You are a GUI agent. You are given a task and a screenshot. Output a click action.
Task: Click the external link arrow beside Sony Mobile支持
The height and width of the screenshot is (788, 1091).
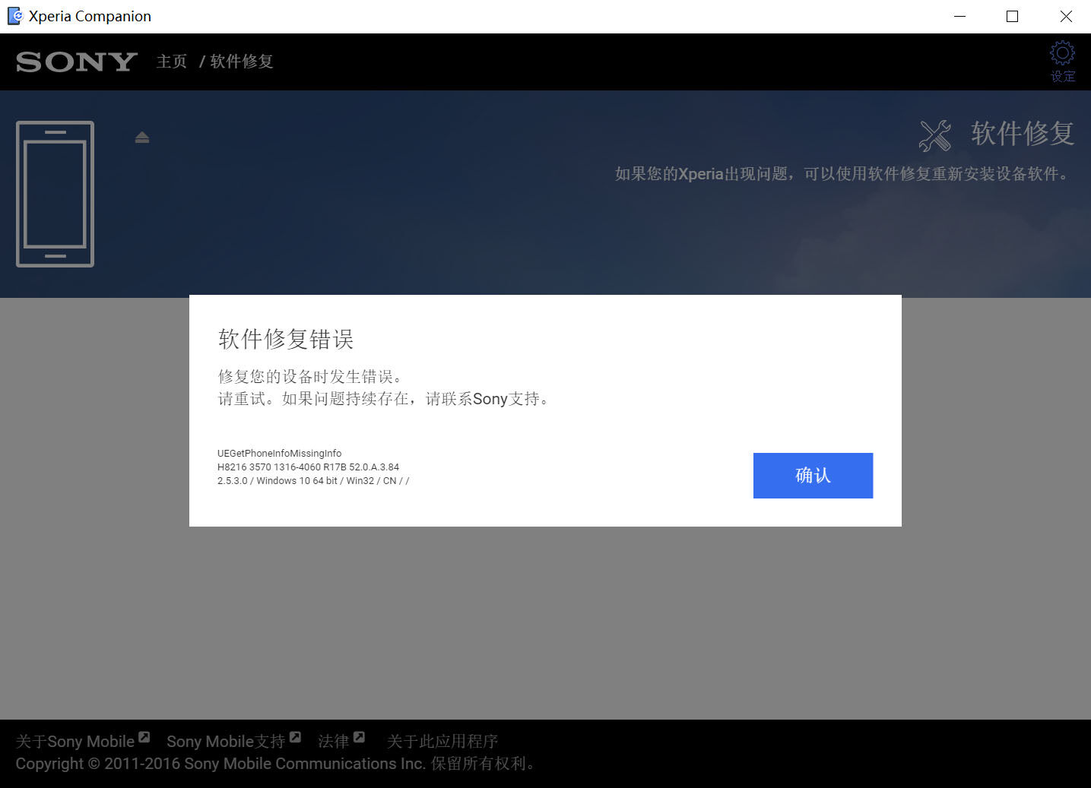(296, 737)
